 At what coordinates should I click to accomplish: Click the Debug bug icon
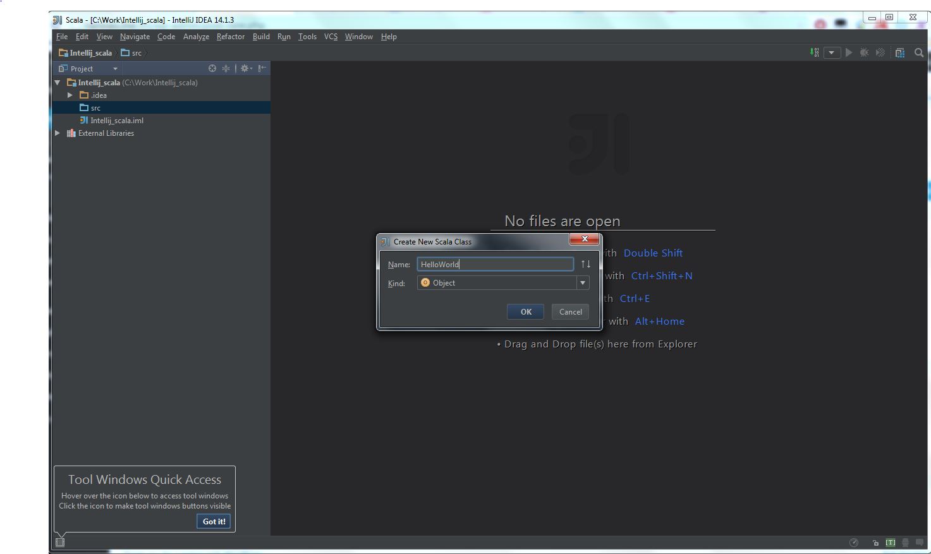[x=864, y=52]
